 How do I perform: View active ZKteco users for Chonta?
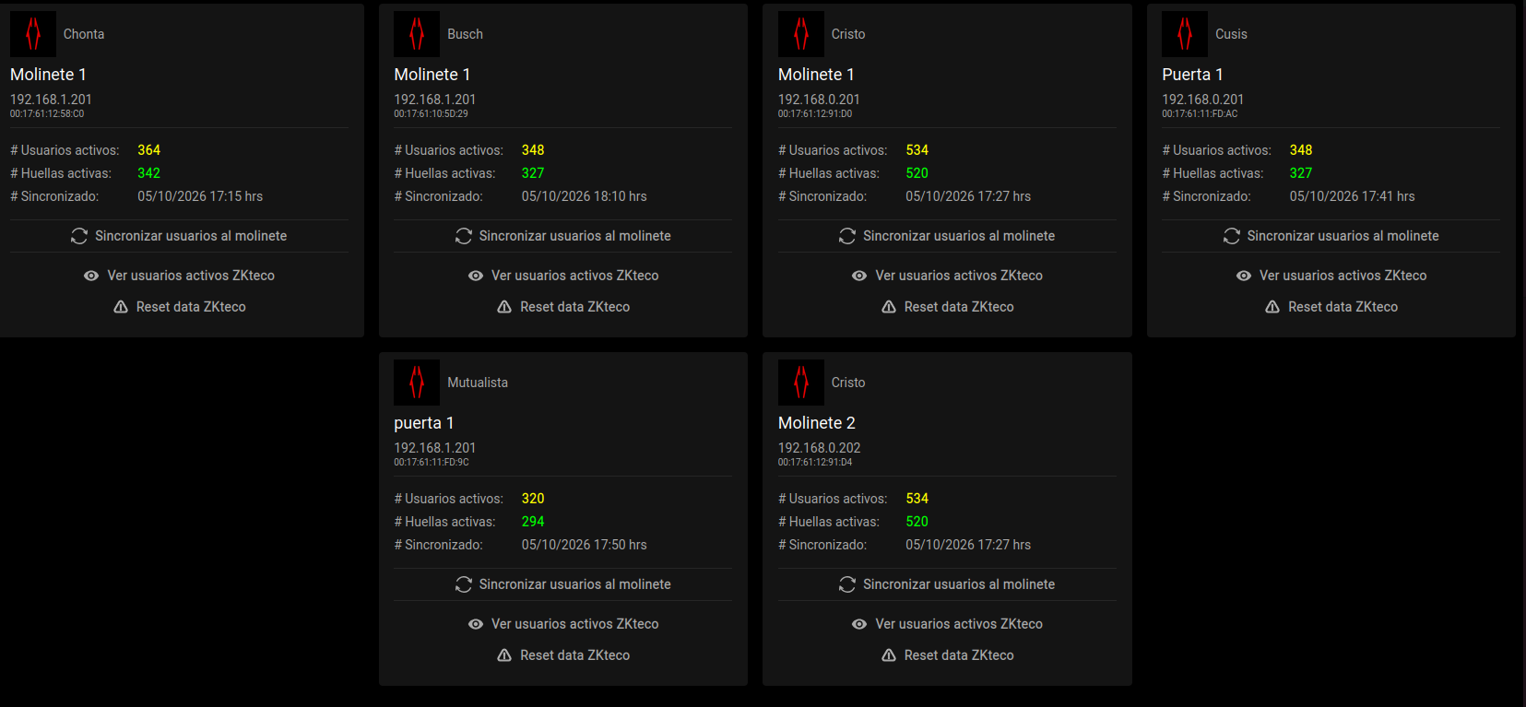[179, 276]
